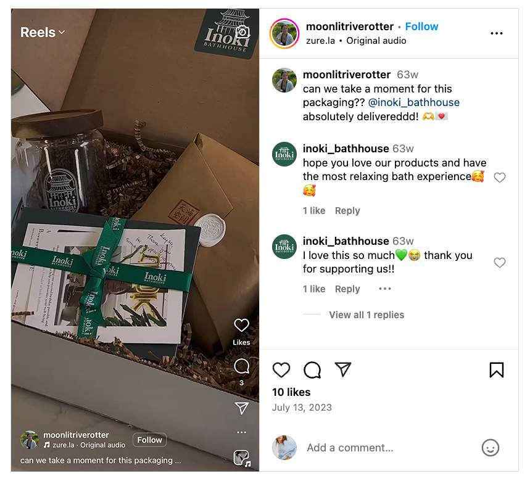530x481 pixels.
Task: Toggle Follow on moonlitriverotter's video overlay
Action: pyautogui.click(x=149, y=440)
